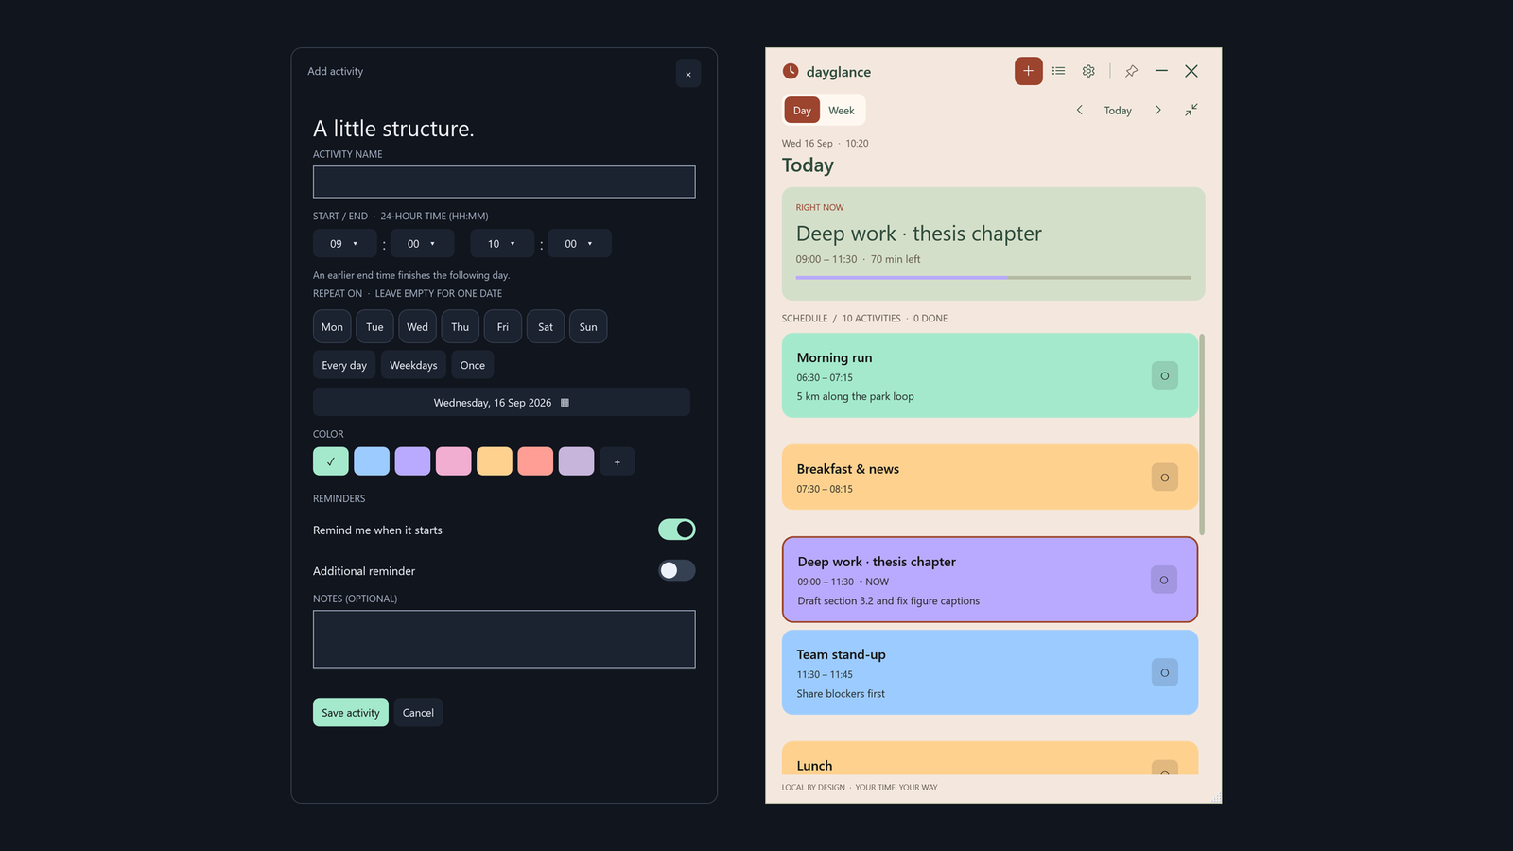Open dayglance settings gear icon

click(x=1088, y=71)
